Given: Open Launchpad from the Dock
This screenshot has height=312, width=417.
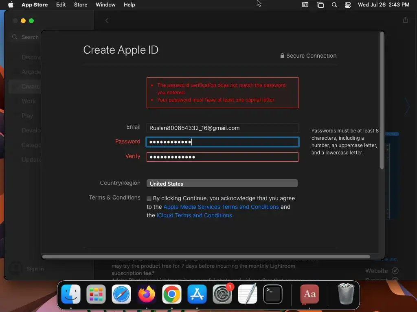Looking at the screenshot, I should [96, 294].
